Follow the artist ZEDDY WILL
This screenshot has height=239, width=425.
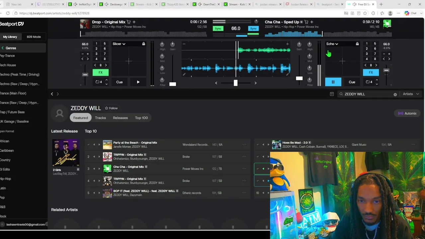click(x=111, y=108)
